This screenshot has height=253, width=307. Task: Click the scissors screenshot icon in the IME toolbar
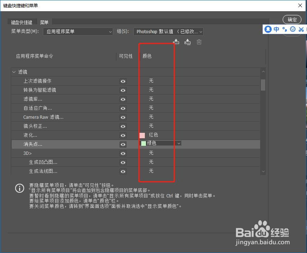coord(302,29)
